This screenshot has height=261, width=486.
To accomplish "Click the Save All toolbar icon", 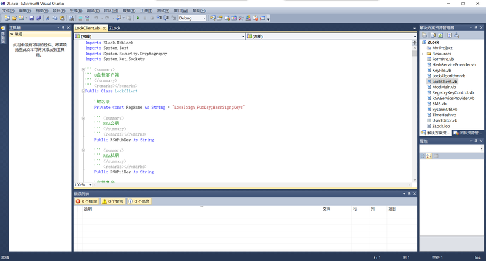I will pos(39,18).
